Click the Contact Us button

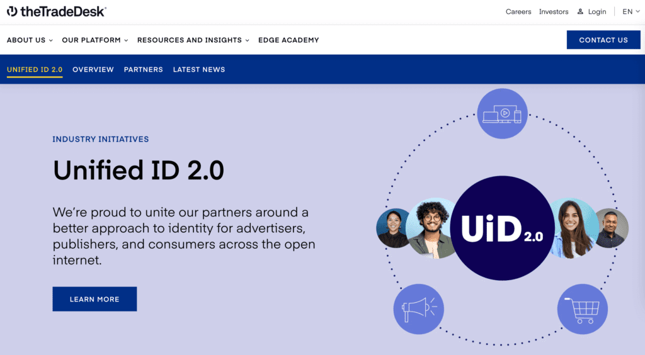tap(603, 40)
